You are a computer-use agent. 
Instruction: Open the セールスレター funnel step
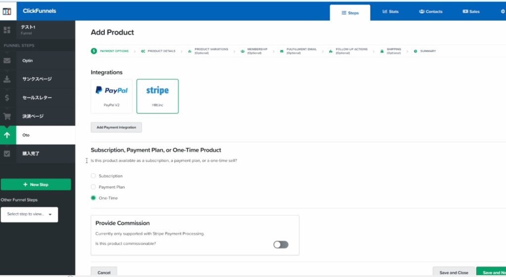[x=38, y=98]
